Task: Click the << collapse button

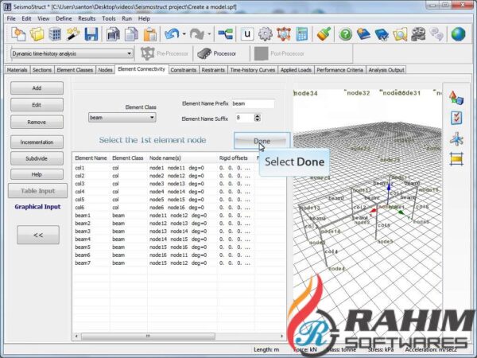Action: click(38, 235)
